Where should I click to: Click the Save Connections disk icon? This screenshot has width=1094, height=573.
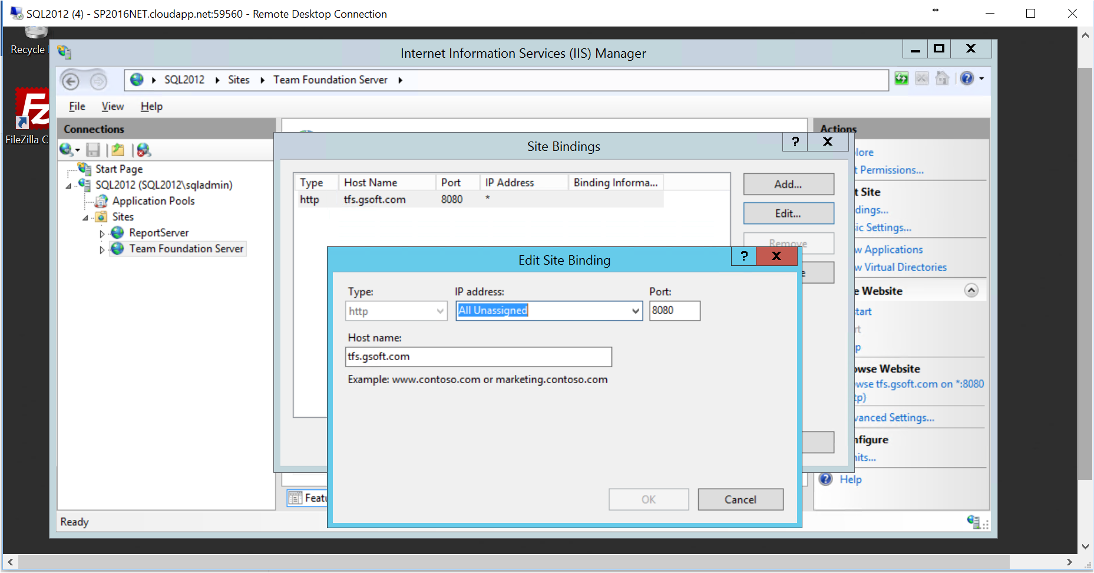[x=92, y=150]
